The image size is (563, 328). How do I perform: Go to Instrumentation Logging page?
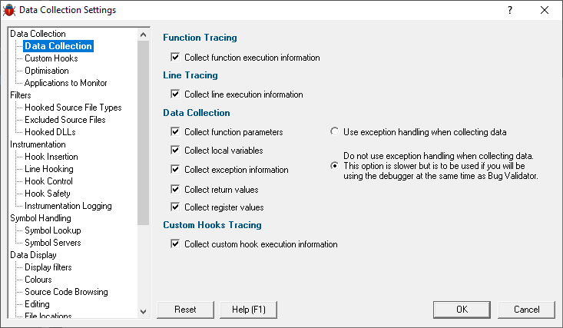coord(68,206)
